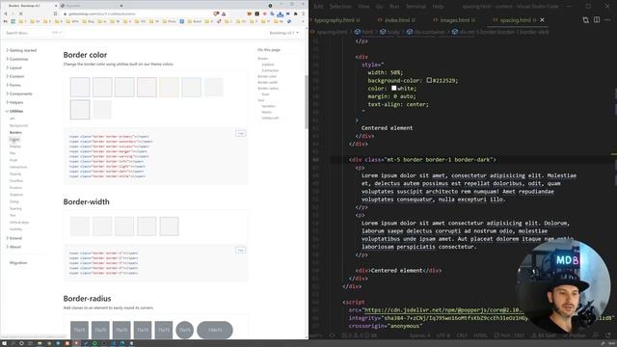617x347 pixels.
Task: Click the circular border-radius example
Action: tap(184, 330)
